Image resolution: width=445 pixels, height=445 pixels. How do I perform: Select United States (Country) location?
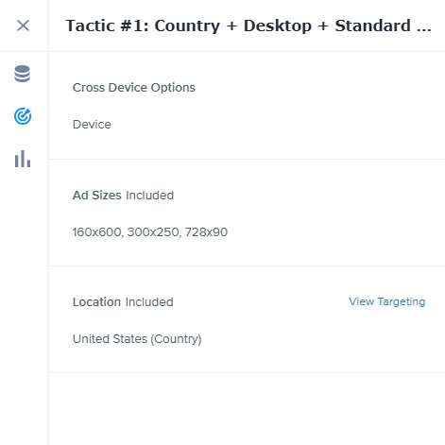pyautogui.click(x=137, y=339)
